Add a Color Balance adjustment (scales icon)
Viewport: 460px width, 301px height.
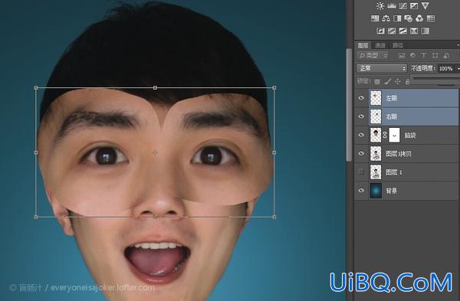click(386, 18)
